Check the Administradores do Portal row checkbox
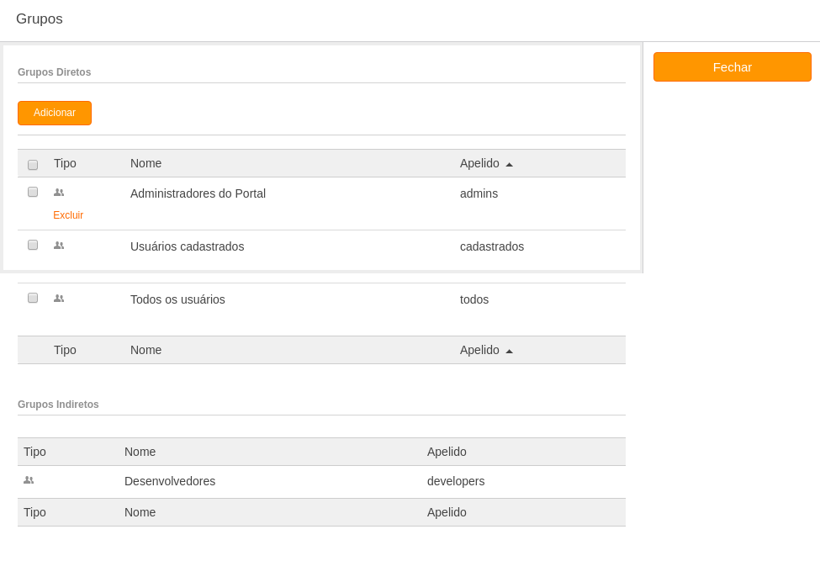820x561 pixels. tap(33, 192)
